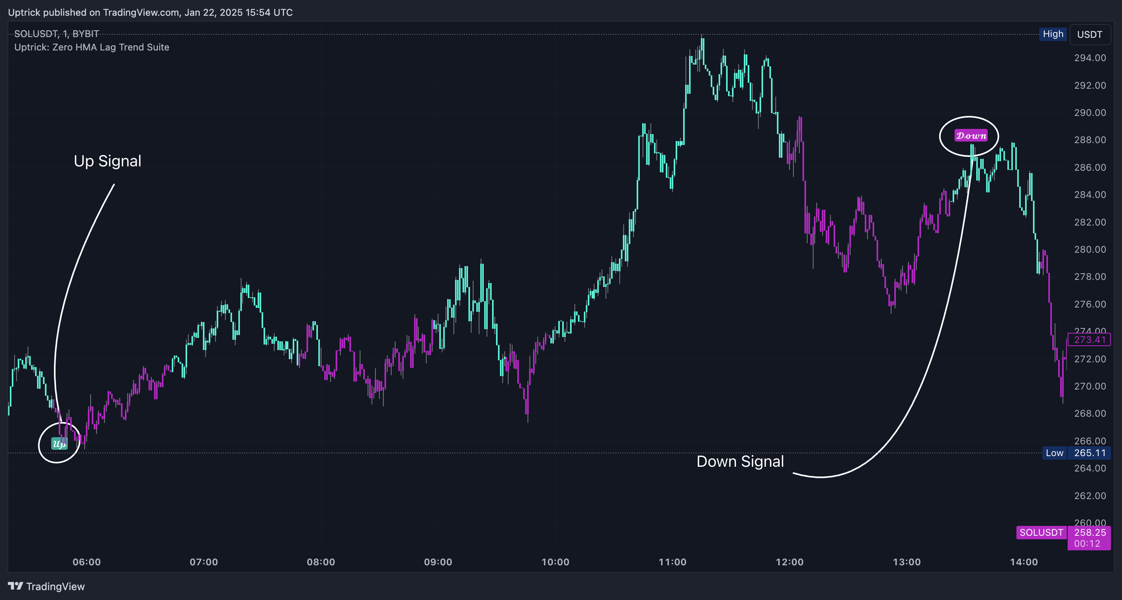Viewport: 1122px width, 600px height.
Task: Click the published-on TradingView.com header text
Action: [150, 12]
